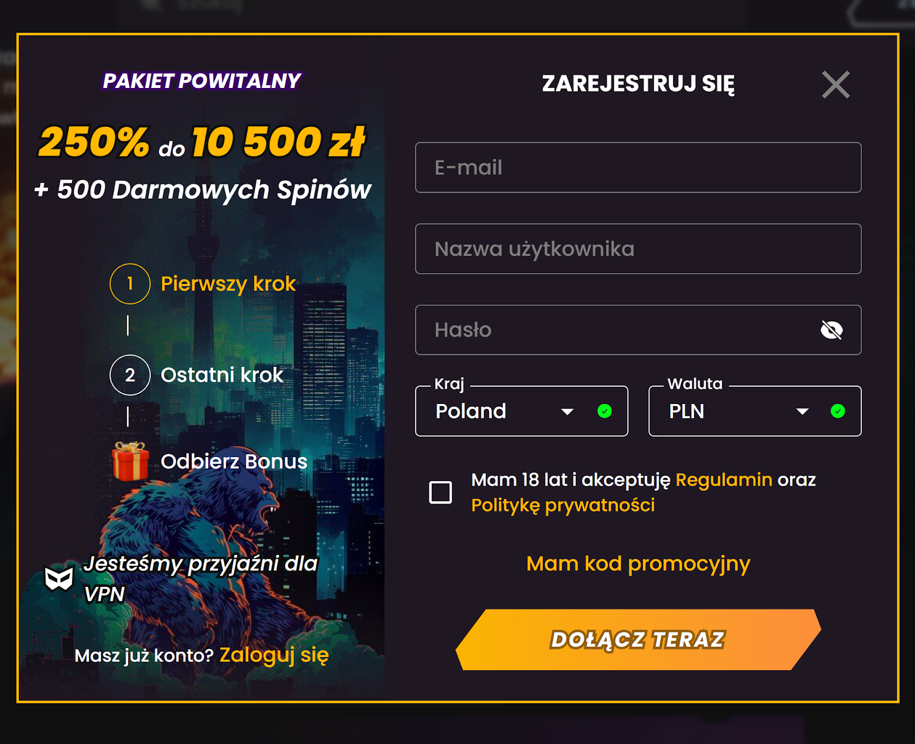Select the Pierwszy krok step
The height and width of the screenshot is (744, 915).
(x=228, y=283)
